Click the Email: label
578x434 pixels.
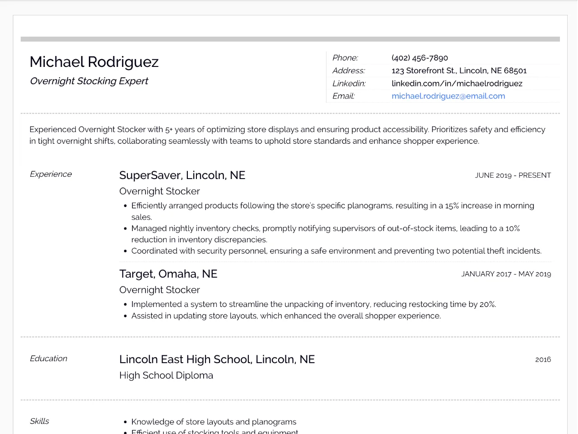click(344, 96)
